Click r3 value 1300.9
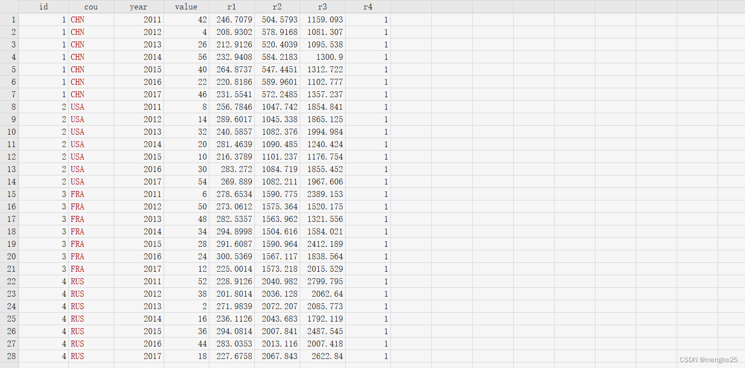This screenshot has width=745, height=368. (x=323, y=57)
